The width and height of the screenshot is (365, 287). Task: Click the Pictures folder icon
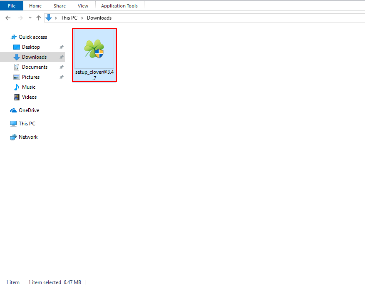pos(17,77)
